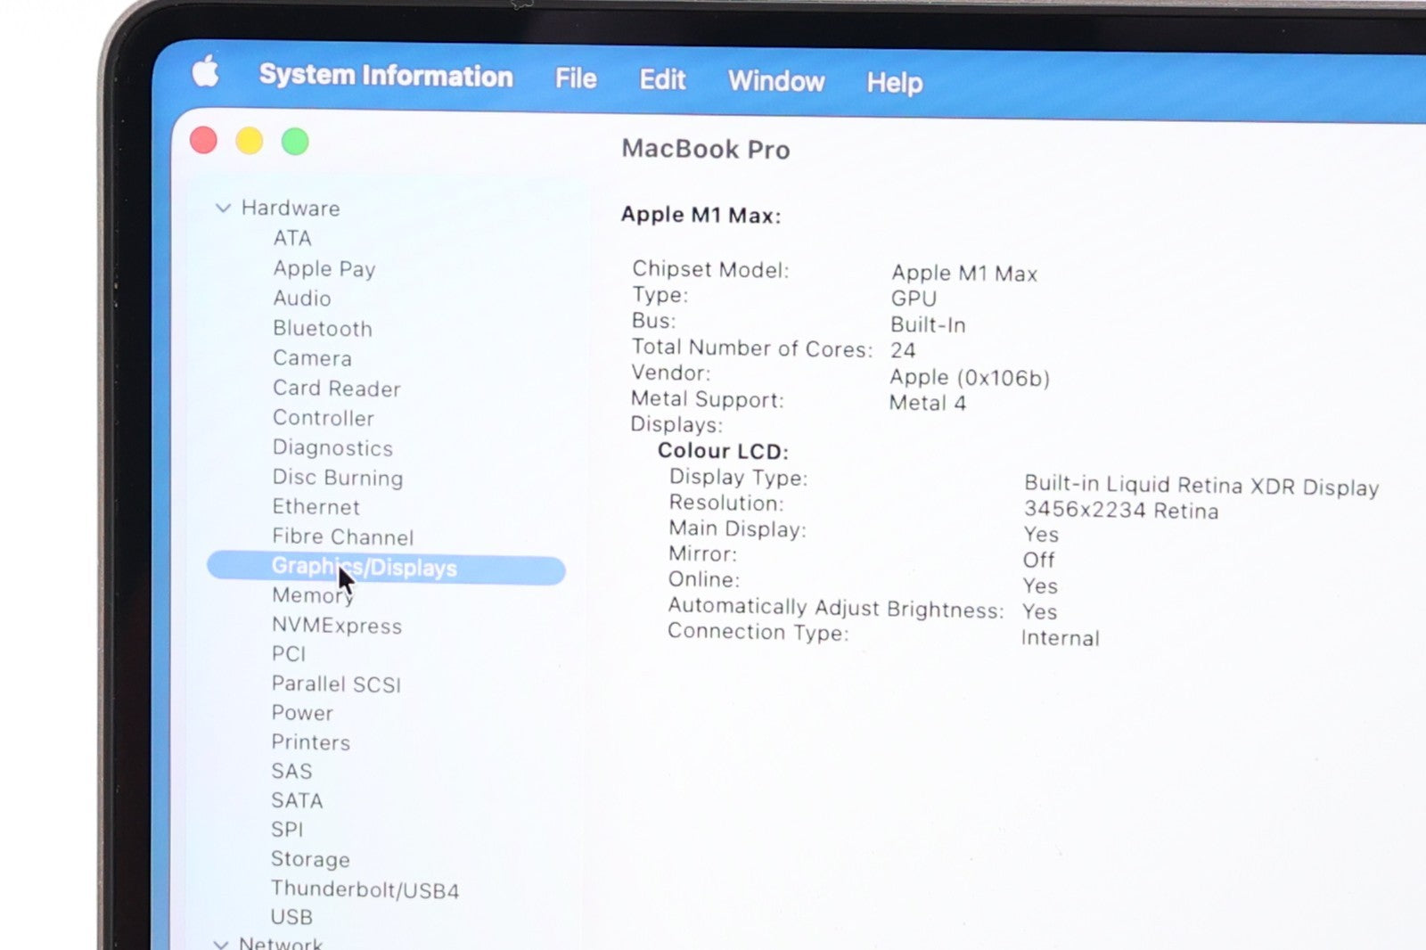Show the Power hardware details
This screenshot has width=1426, height=950.
click(x=302, y=713)
